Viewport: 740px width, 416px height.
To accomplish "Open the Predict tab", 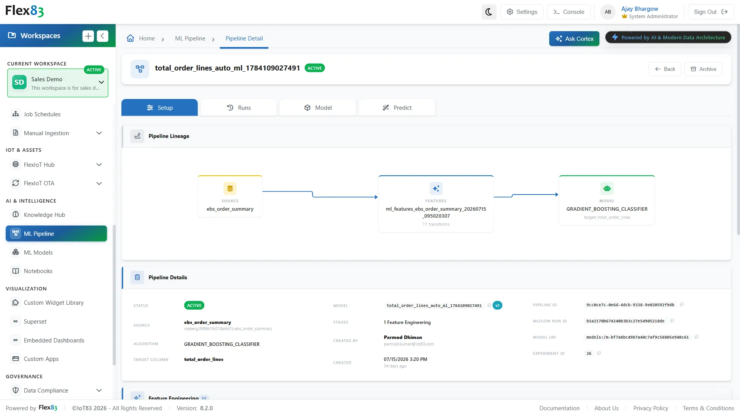I will pos(397,108).
